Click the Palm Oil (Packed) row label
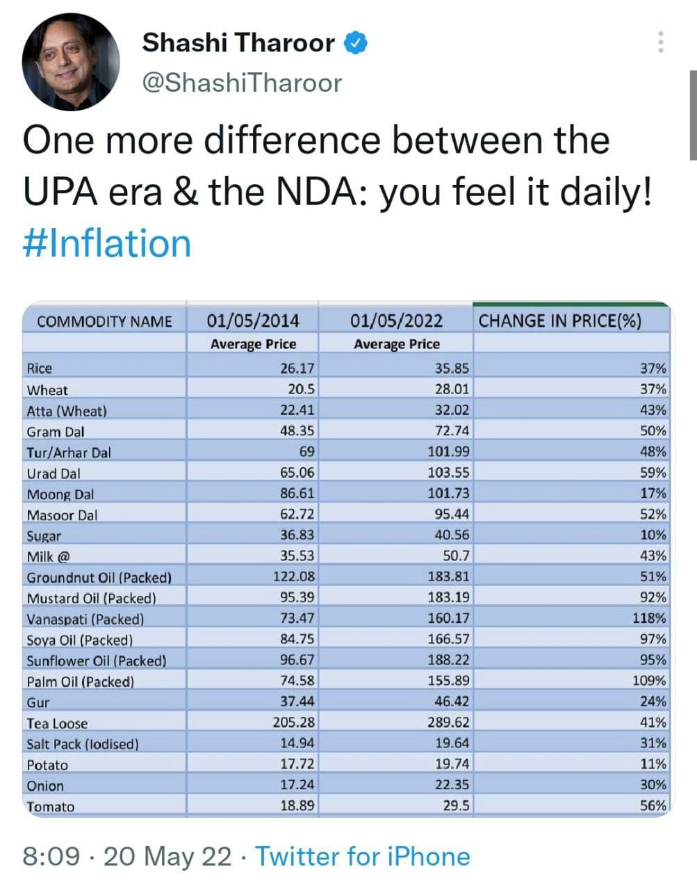The height and width of the screenshot is (890, 697). coord(81,681)
